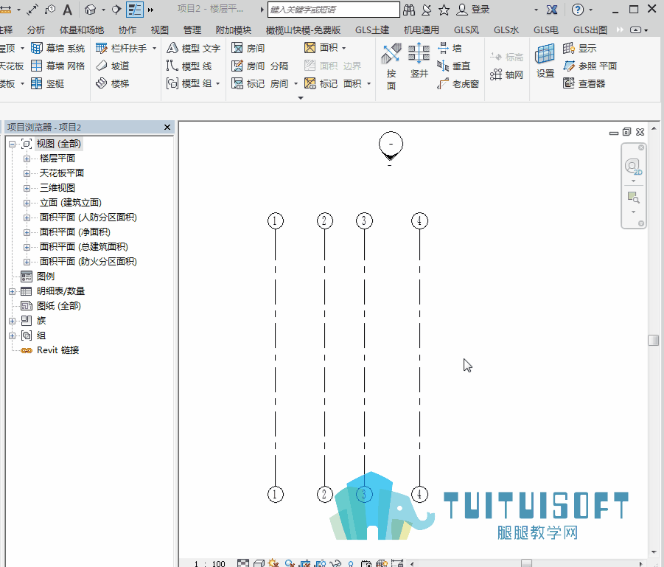Collapse the 视图 (全部) tree node
Screen dimensions: 664x567
pos(13,144)
